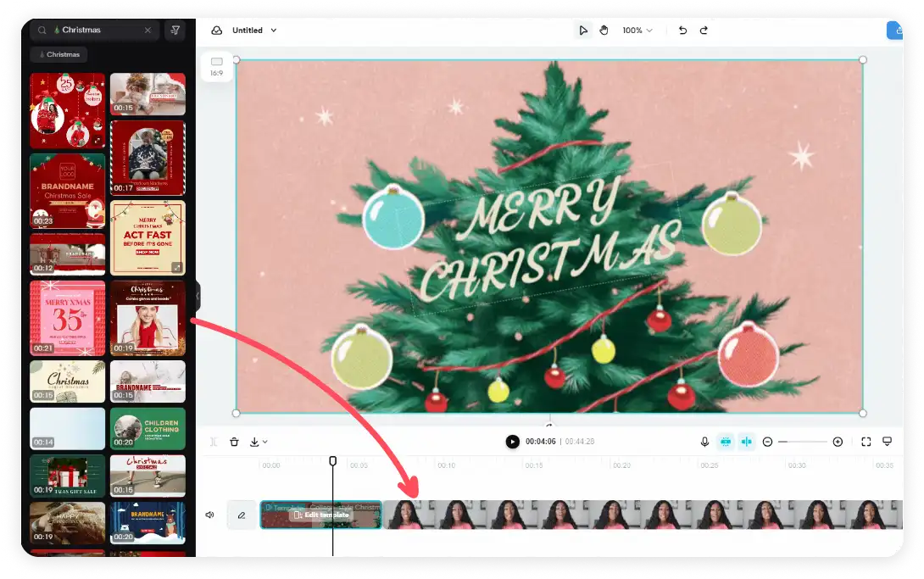The height and width of the screenshot is (579, 924).
Task: Select the pointer selection tool
Action: pos(583,30)
